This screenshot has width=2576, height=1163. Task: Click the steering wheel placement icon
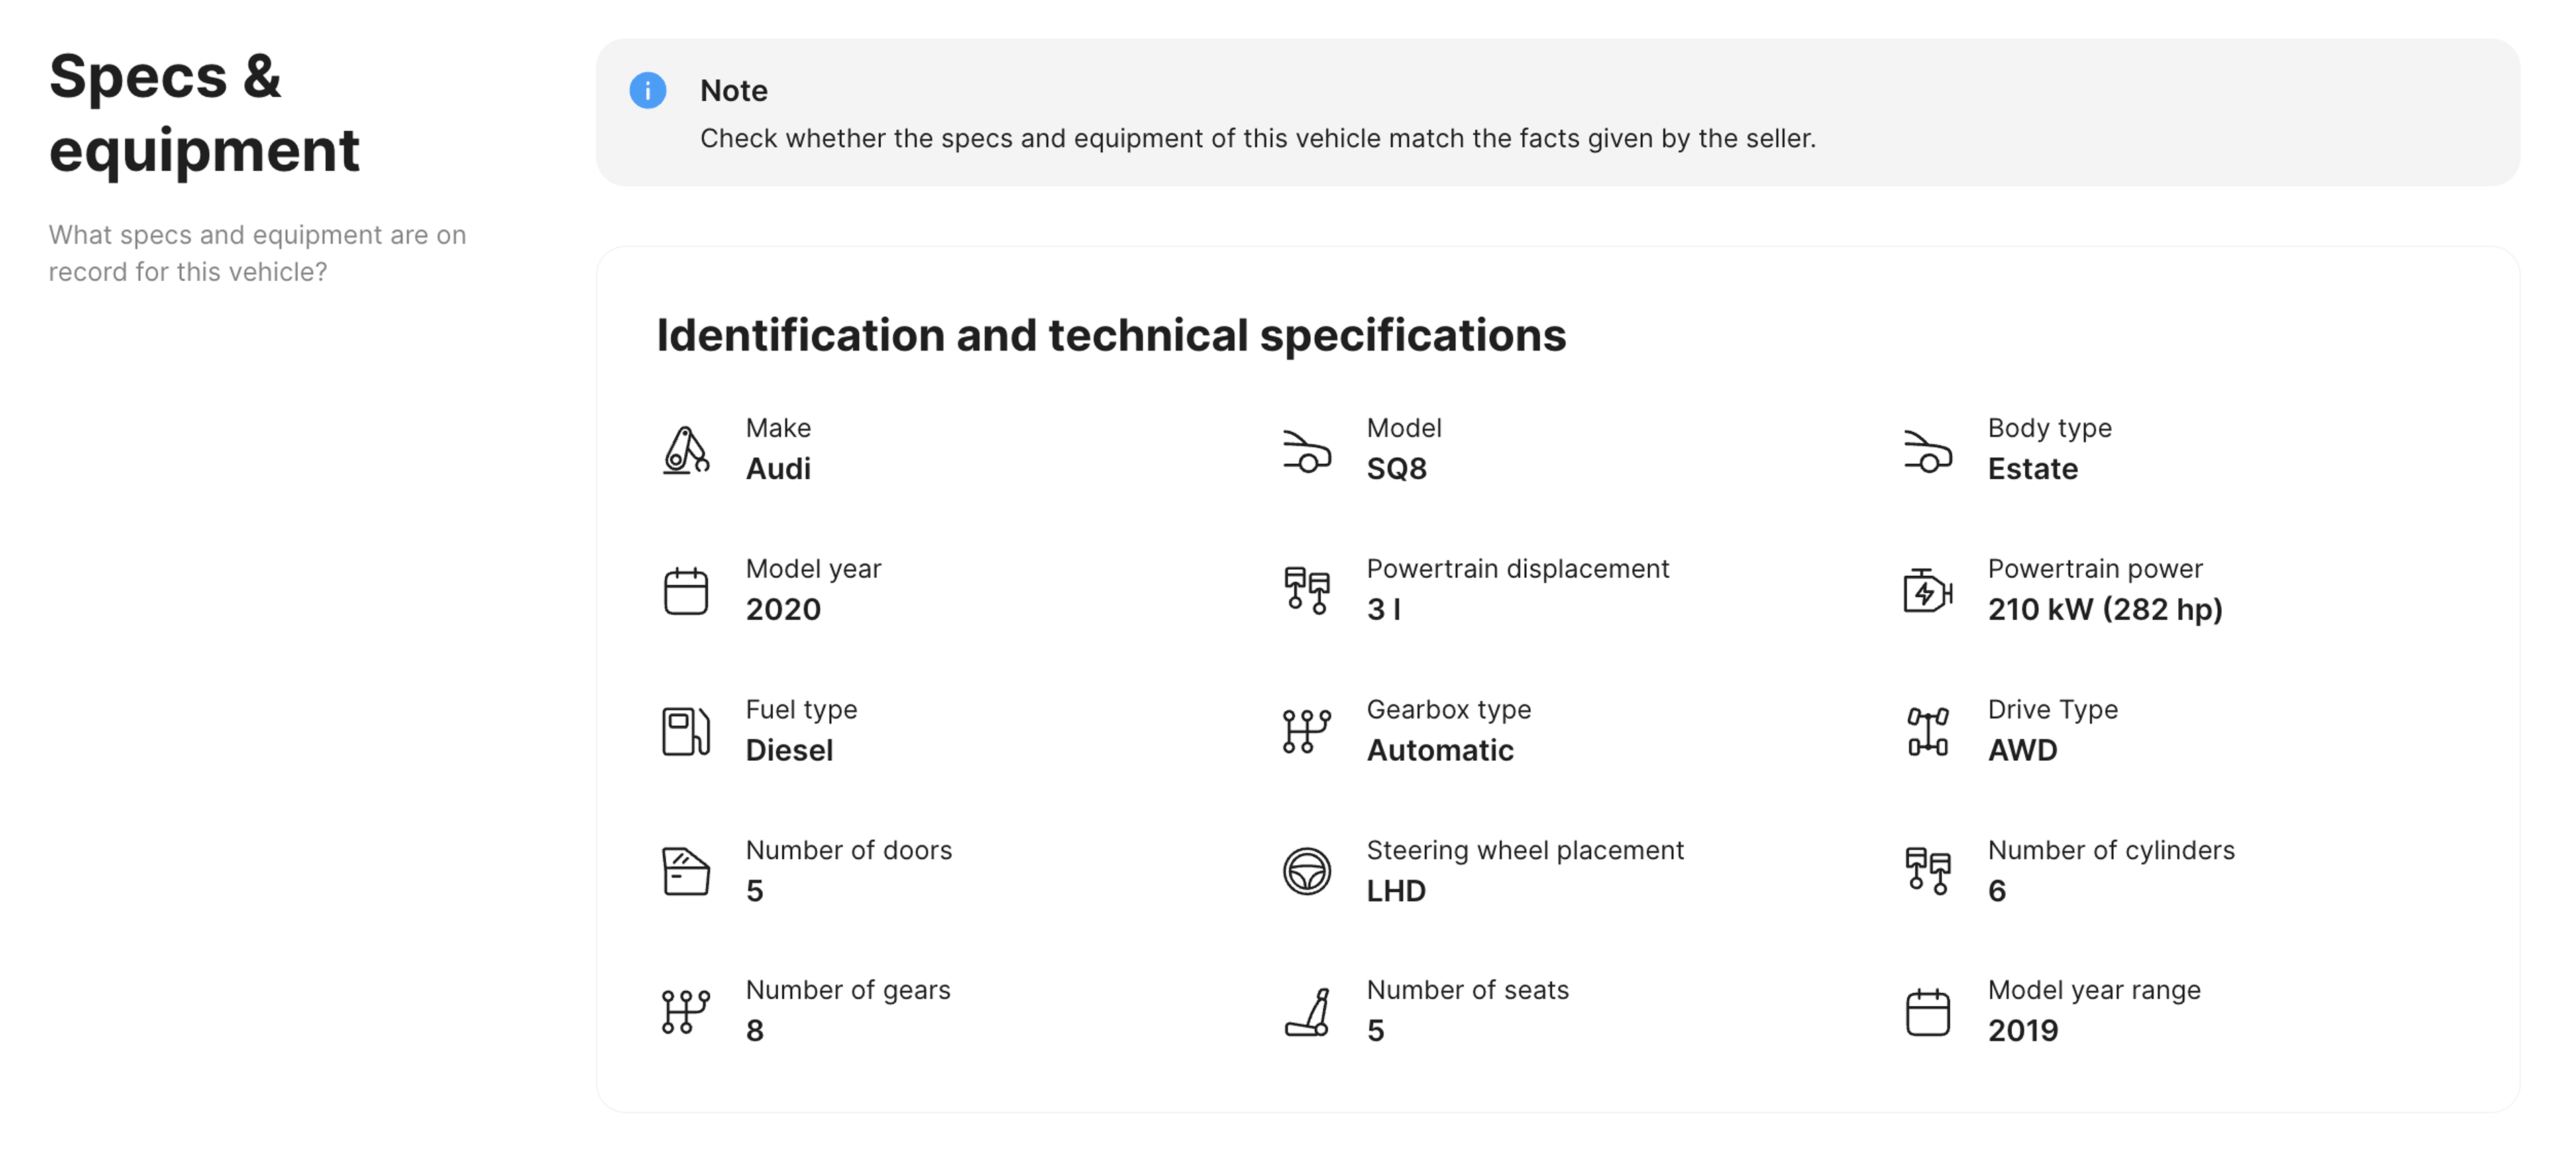tap(1306, 871)
